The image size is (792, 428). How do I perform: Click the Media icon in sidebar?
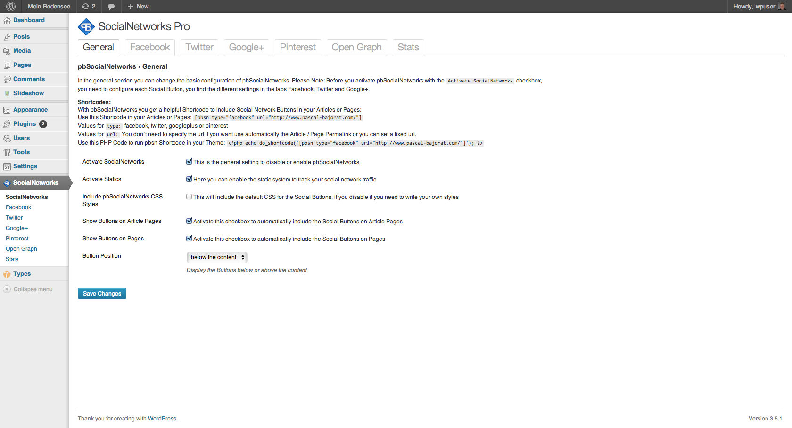tap(7, 51)
